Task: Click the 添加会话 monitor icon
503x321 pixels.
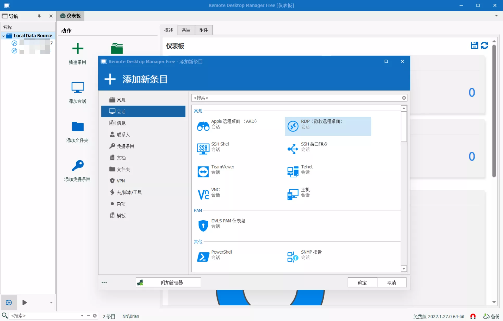Action: [77, 87]
